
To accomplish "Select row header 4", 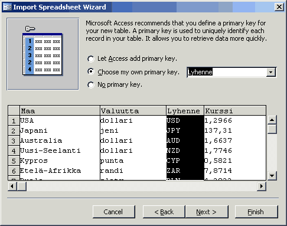I will (14, 150).
